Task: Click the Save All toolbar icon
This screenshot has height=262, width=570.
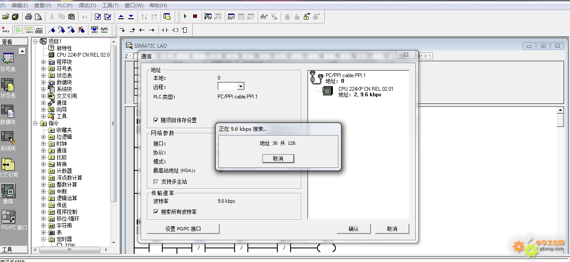Action: coord(15,17)
